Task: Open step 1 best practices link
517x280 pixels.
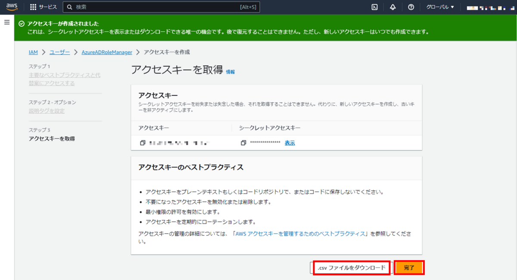Action: (65, 79)
